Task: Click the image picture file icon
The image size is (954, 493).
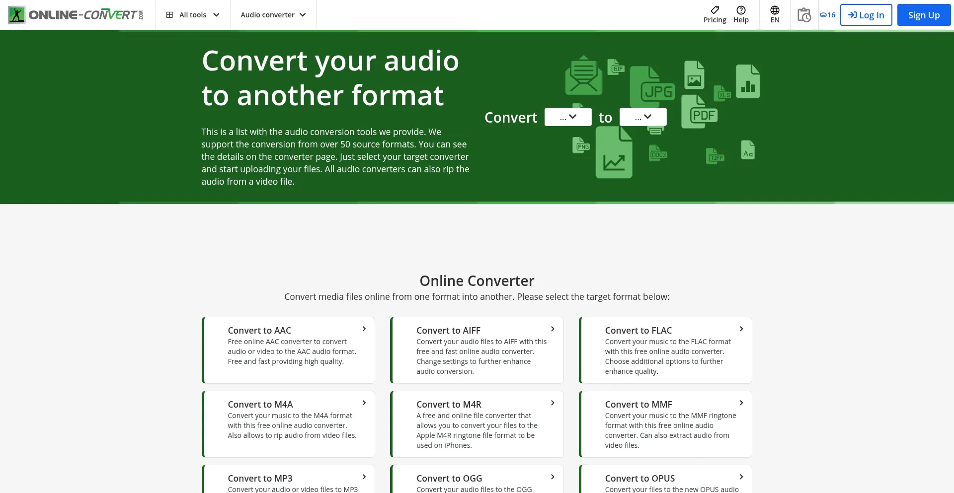Action: (694, 75)
